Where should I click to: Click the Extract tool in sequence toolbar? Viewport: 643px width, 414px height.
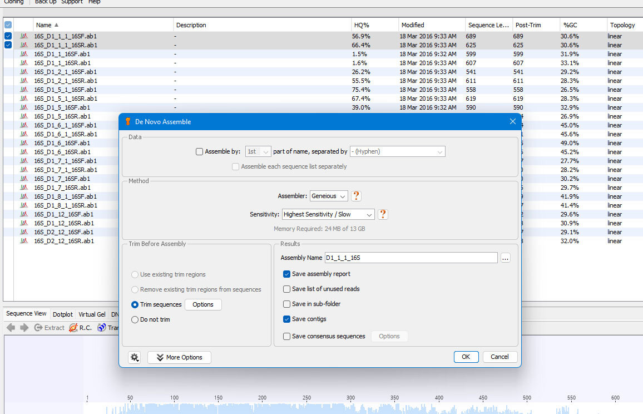[x=49, y=327]
